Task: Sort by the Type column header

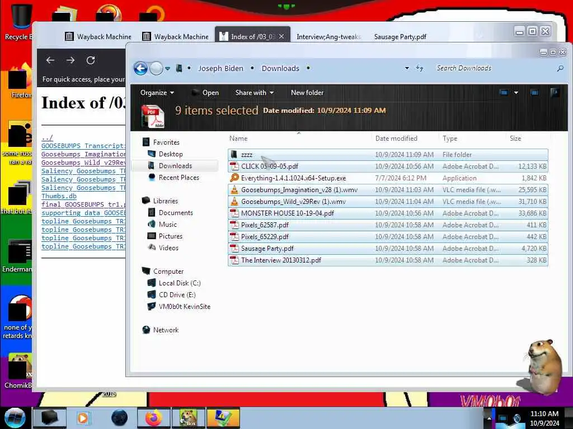Action: (450, 139)
